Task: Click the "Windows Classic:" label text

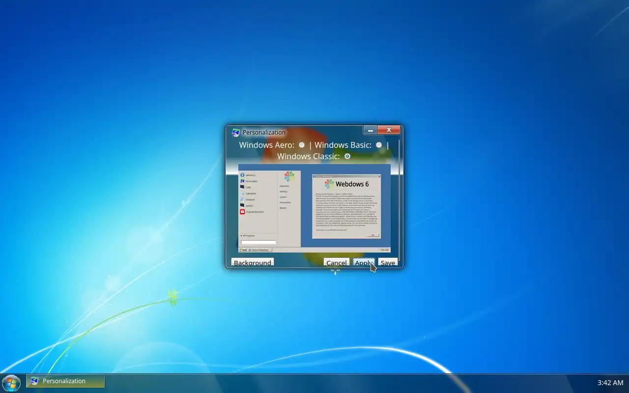Action: coord(309,156)
